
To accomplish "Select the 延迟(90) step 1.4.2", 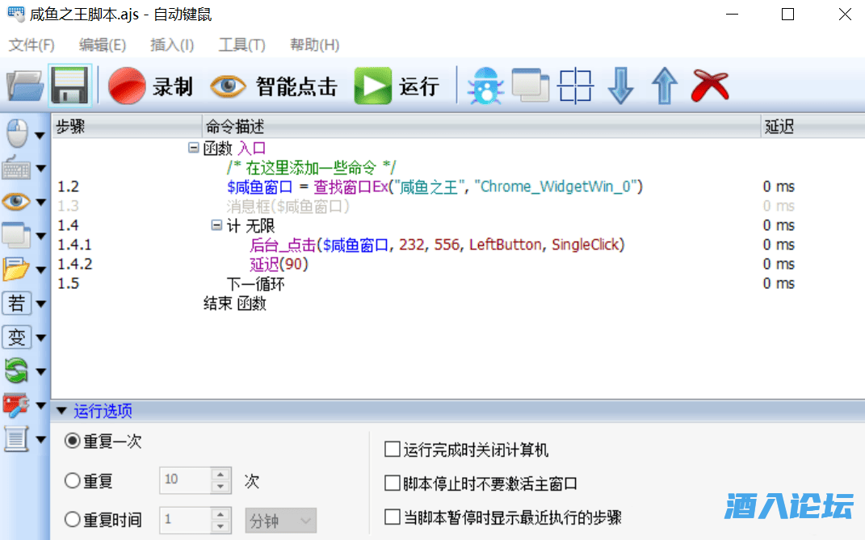I will [x=279, y=264].
